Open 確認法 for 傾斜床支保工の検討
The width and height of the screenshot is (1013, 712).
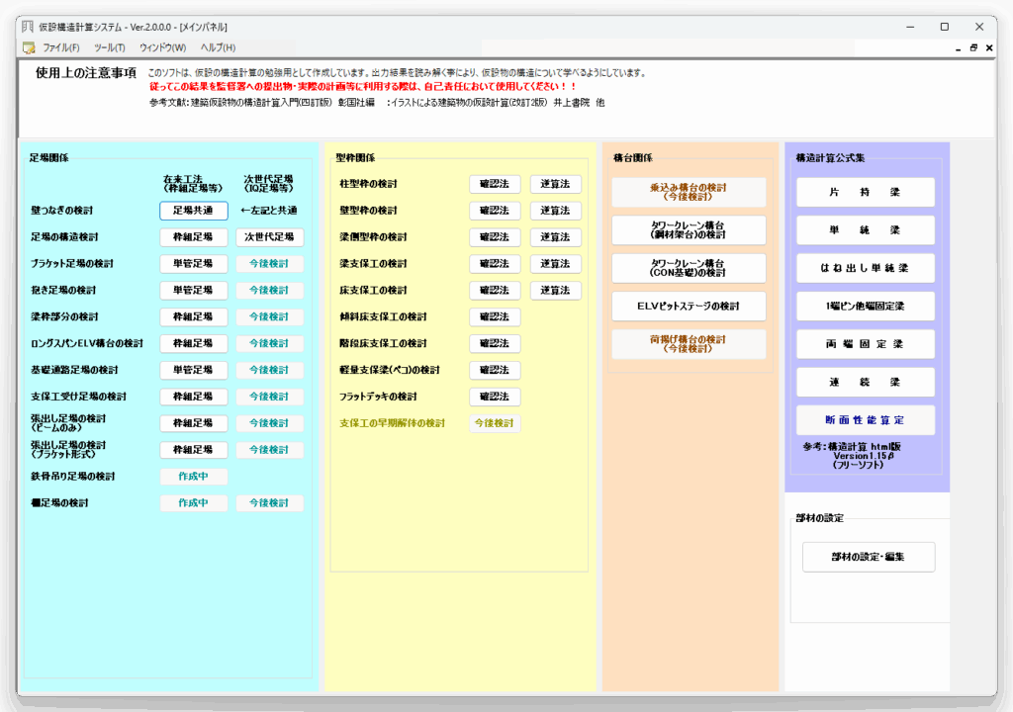pyautogui.click(x=495, y=316)
